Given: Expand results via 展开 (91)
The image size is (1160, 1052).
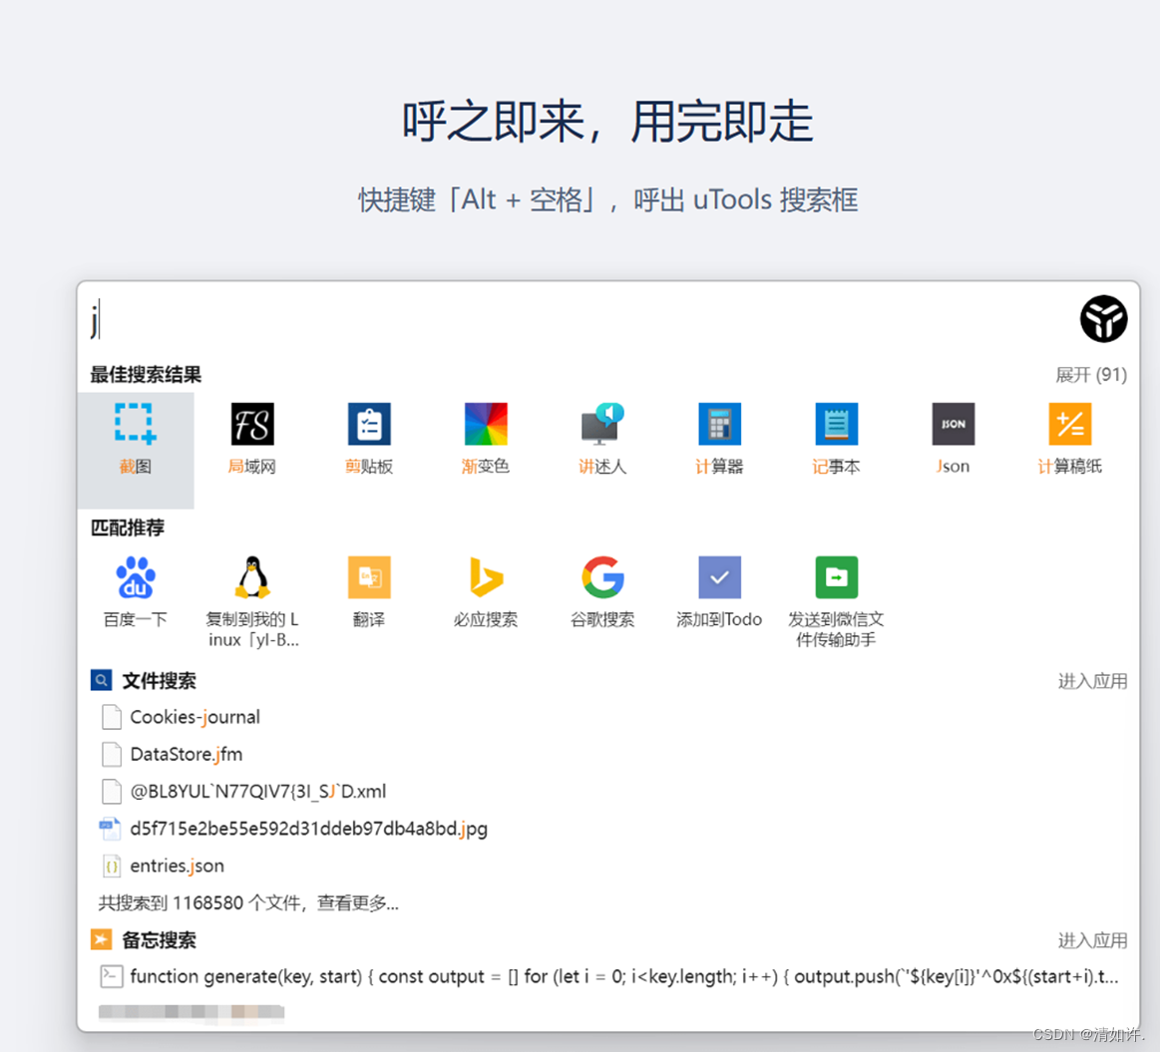Looking at the screenshot, I should tap(1091, 375).
